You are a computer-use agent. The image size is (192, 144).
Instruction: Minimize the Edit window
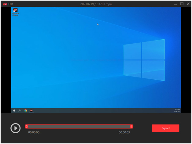point(175,4)
